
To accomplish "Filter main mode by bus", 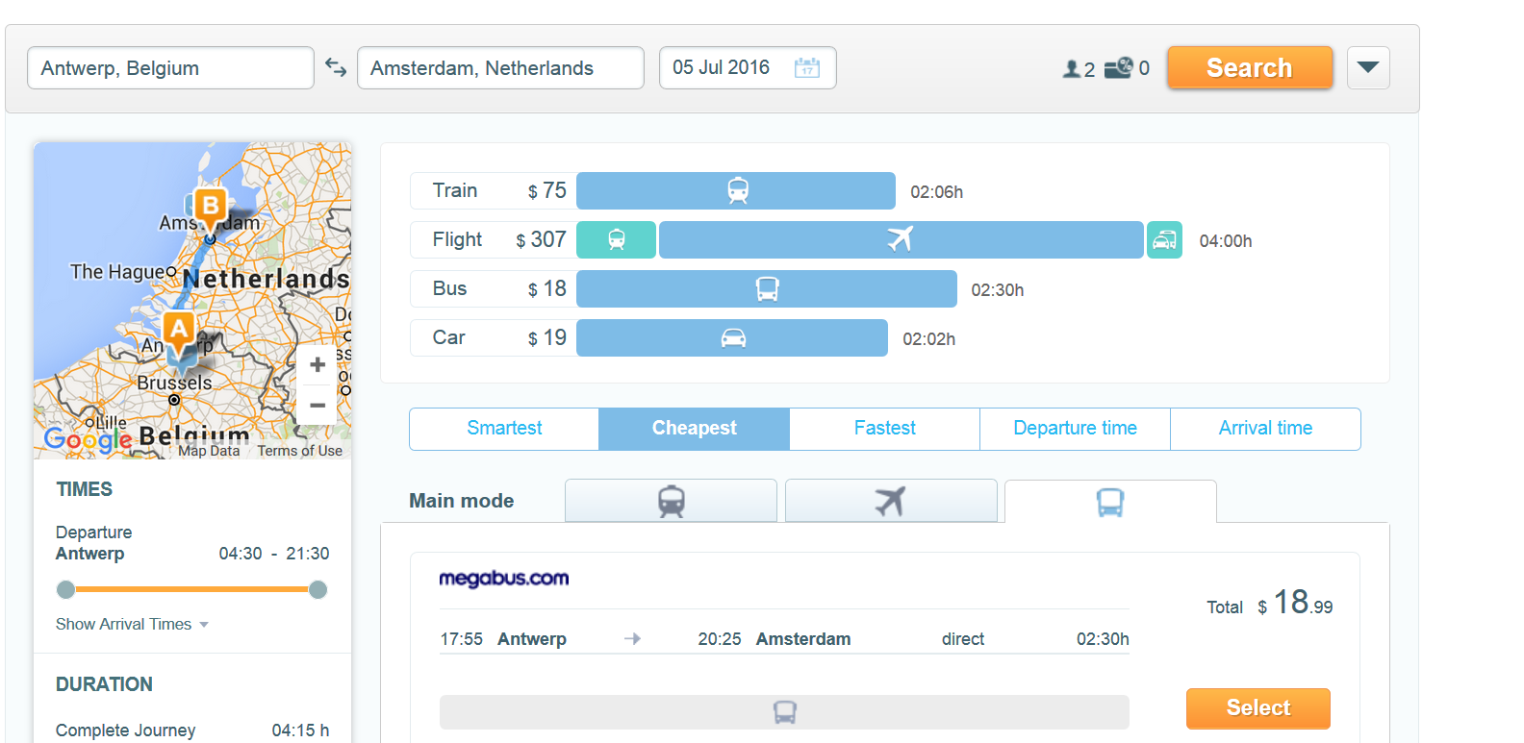I will click(x=1110, y=502).
